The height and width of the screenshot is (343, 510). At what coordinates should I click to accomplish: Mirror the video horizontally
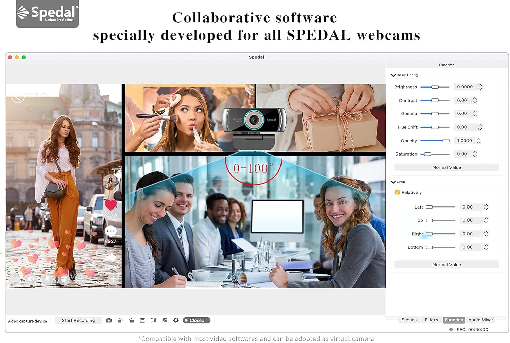tap(154, 320)
